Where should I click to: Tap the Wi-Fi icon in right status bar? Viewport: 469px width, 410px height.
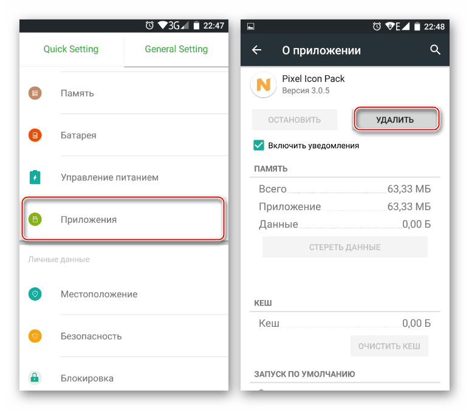tap(390, 26)
